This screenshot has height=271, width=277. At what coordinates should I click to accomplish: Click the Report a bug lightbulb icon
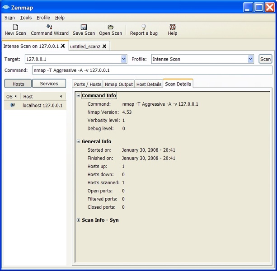[144, 27]
